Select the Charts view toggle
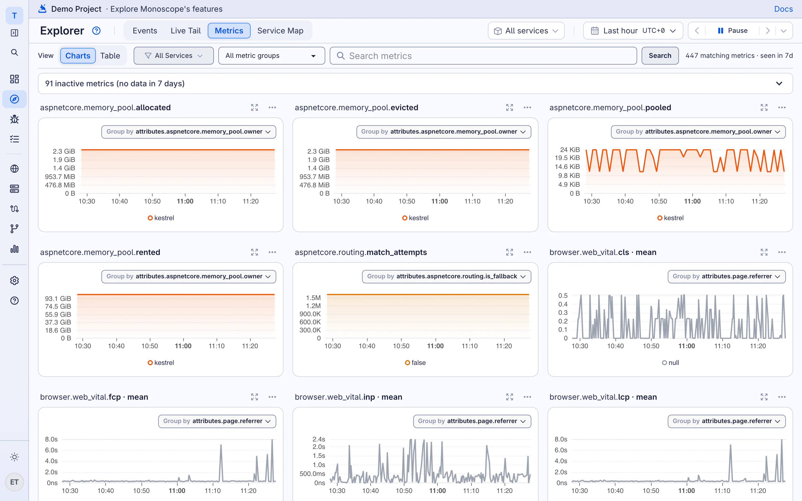 click(77, 56)
